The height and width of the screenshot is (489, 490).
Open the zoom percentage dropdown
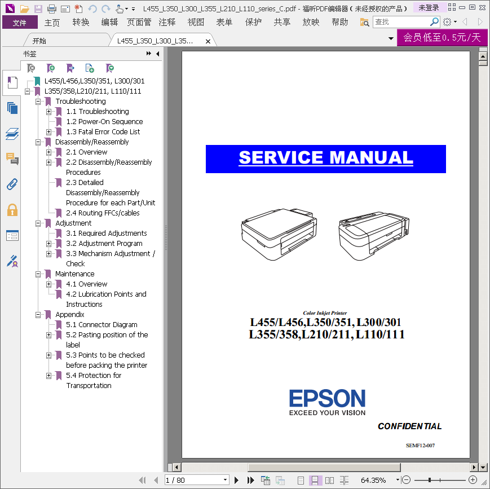[x=398, y=479]
